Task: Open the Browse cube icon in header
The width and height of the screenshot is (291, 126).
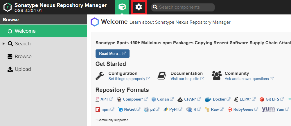Action: [122, 7]
